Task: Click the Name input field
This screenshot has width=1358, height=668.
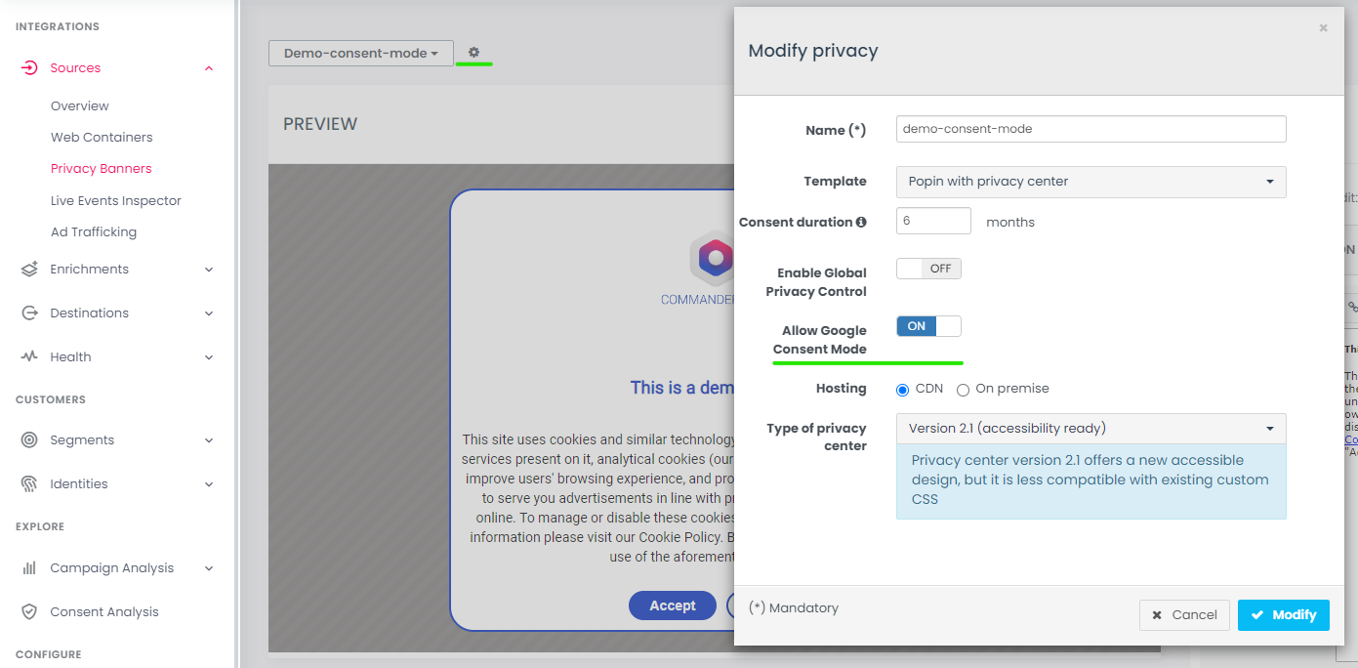Action: point(1091,129)
